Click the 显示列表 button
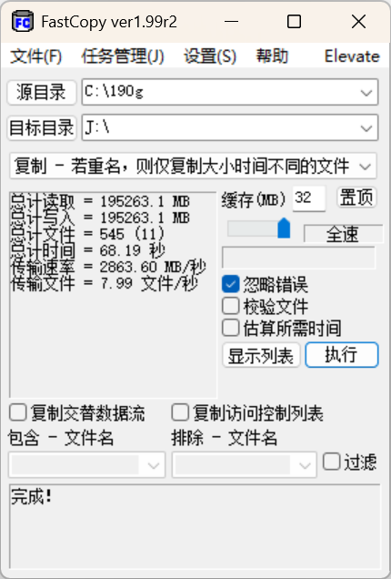The image size is (391, 579). click(261, 355)
